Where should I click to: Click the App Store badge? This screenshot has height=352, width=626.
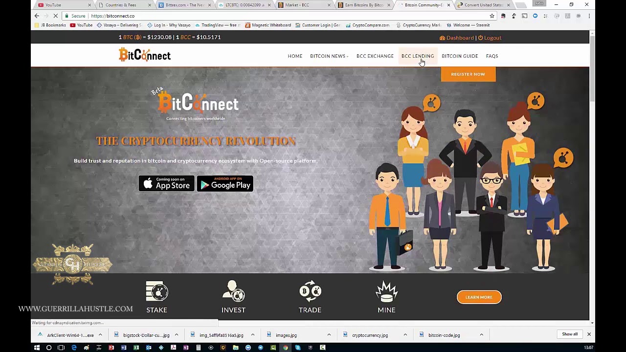(166, 183)
